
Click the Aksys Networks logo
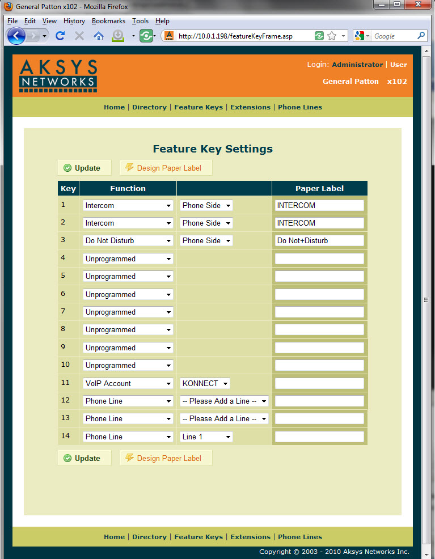[58, 75]
